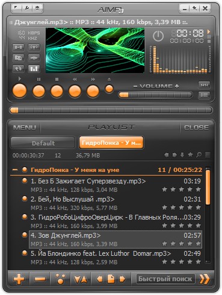Set star rating for track 4 Зов Джунглей
This screenshot has height=295, width=222.
point(181,244)
